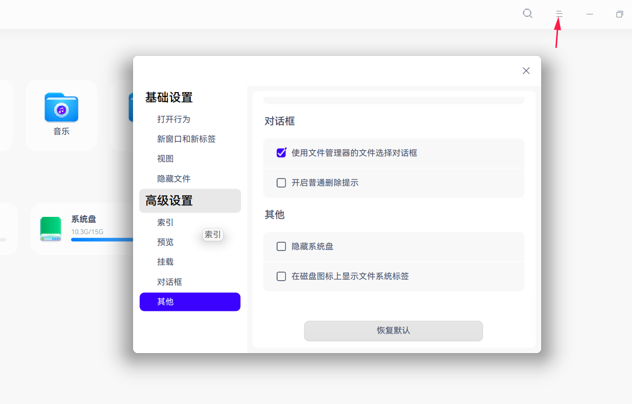Image resolution: width=632 pixels, height=404 pixels.
Task: Open the 打开行为 settings section
Action: pos(190,119)
